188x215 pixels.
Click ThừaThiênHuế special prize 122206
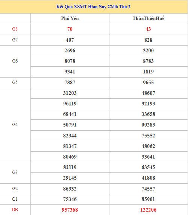coord(148,210)
